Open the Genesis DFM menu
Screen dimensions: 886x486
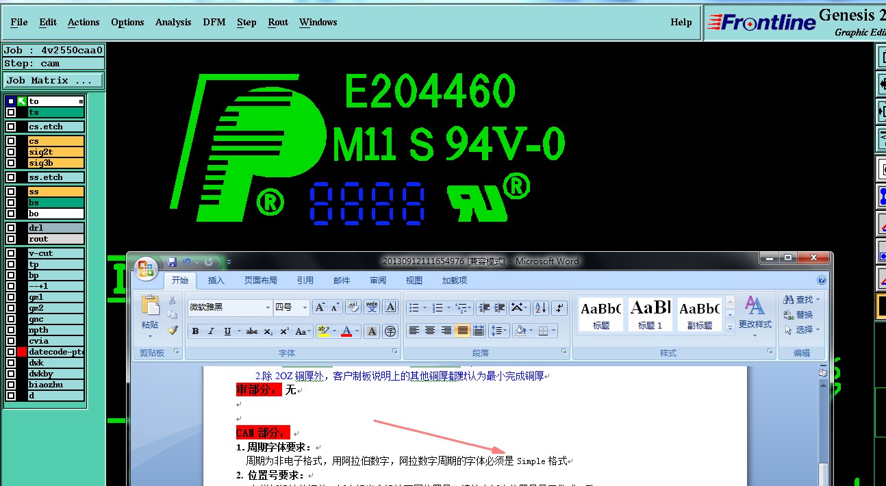214,22
